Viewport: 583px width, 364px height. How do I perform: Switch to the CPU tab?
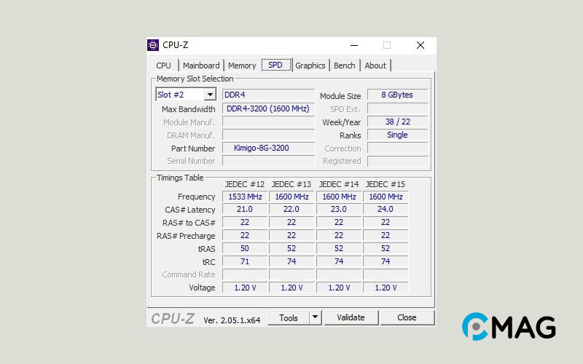(163, 66)
